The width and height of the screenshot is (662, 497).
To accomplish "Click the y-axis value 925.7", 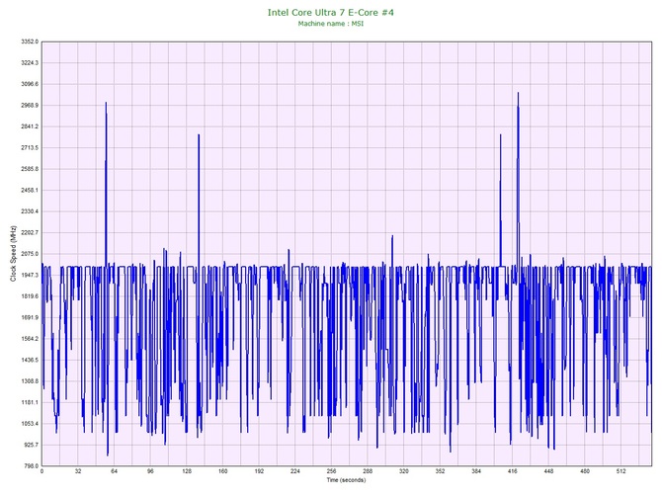I will (31, 445).
